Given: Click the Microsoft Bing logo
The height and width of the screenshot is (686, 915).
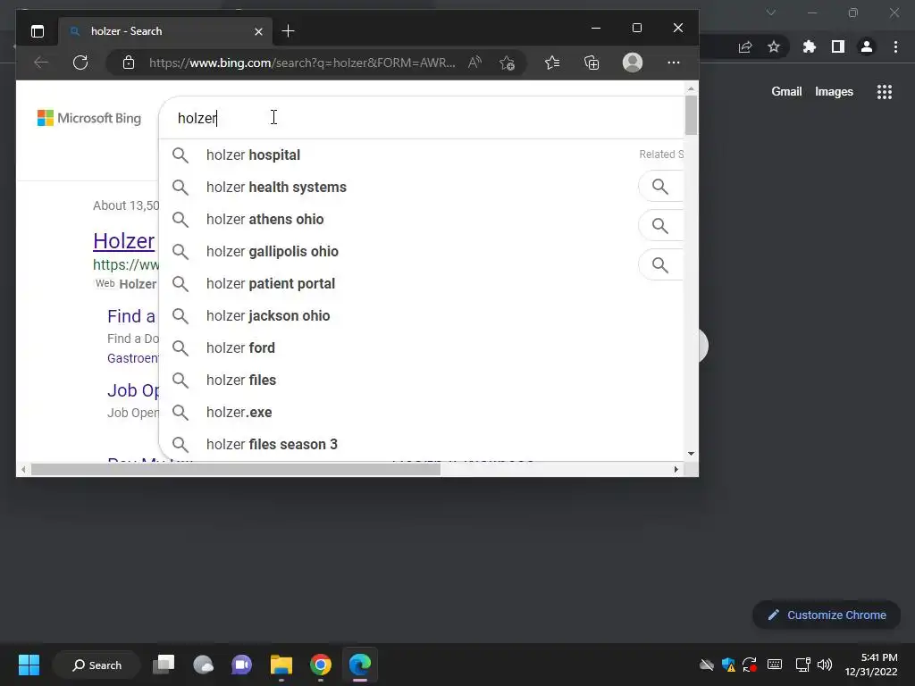Looking at the screenshot, I should pos(89,118).
